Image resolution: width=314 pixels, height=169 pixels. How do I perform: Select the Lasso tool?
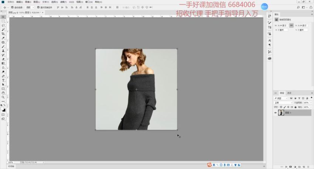3,25
